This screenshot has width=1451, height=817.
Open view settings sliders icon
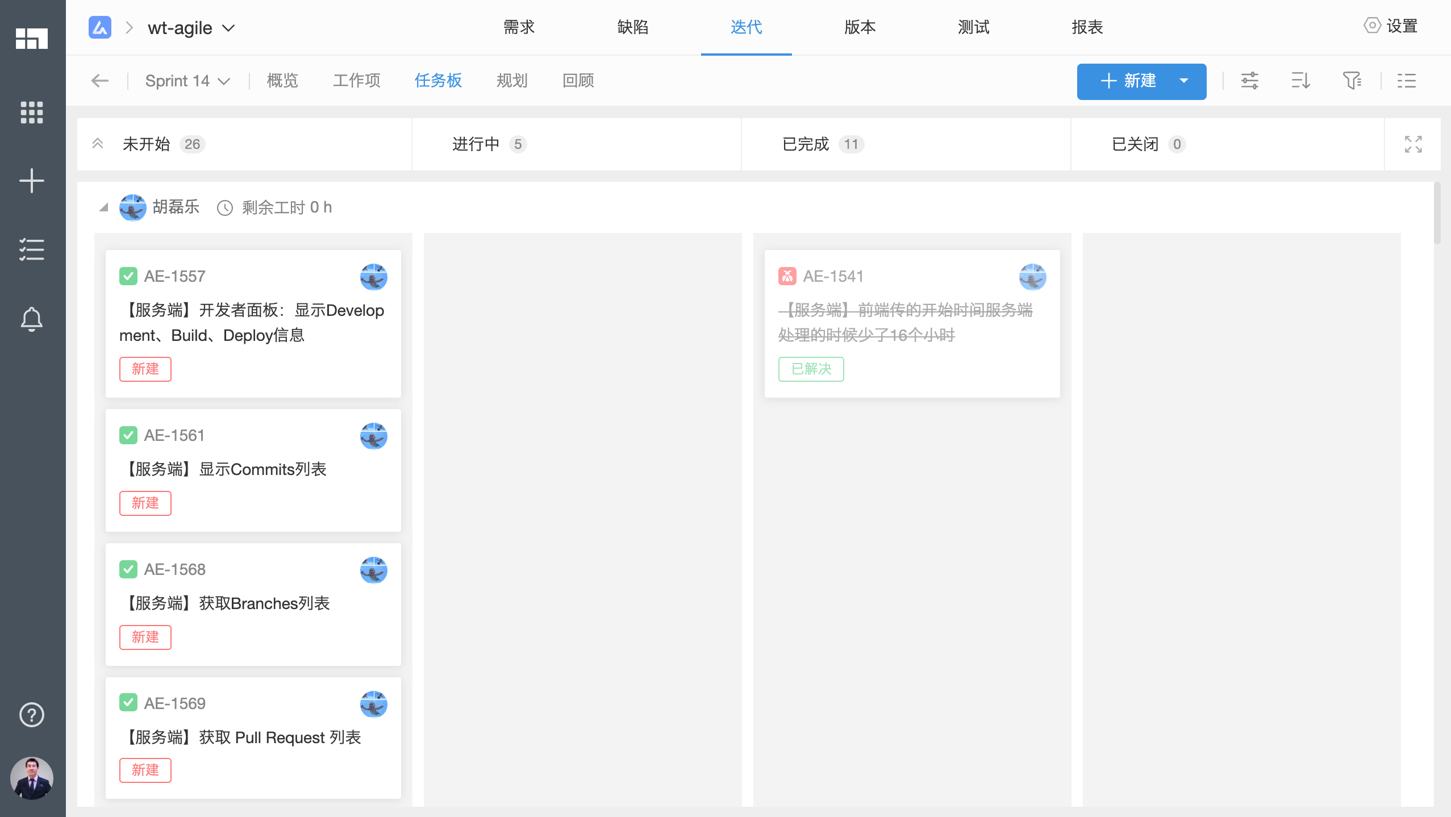click(x=1249, y=81)
